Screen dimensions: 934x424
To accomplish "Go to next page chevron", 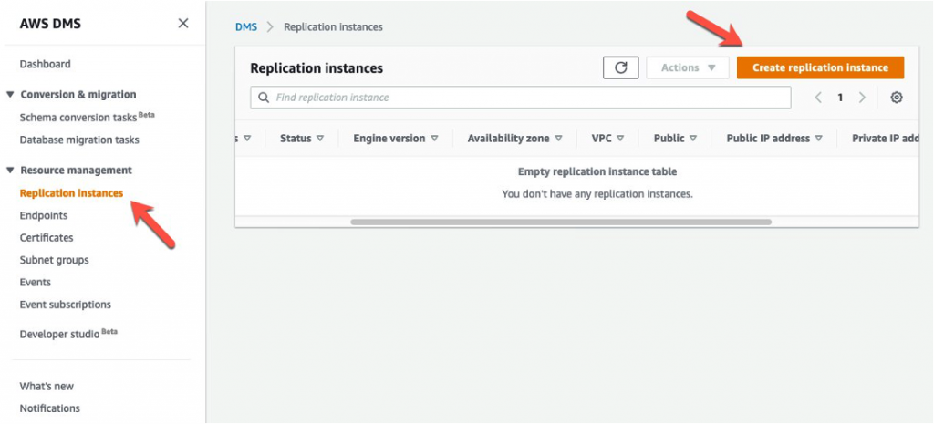I will pyautogui.click(x=862, y=98).
